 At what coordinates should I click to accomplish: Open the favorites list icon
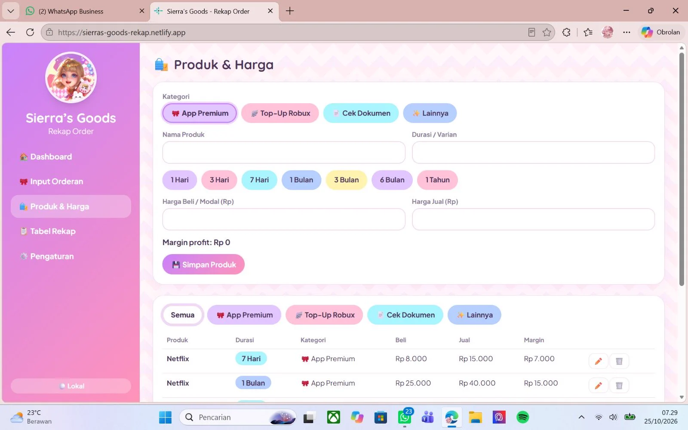[588, 32]
